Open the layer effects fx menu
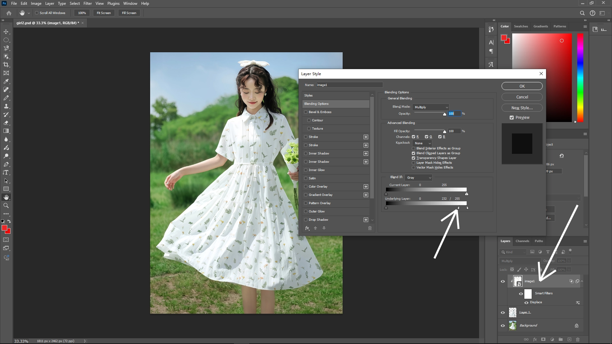This screenshot has height=344, width=612. click(x=535, y=340)
